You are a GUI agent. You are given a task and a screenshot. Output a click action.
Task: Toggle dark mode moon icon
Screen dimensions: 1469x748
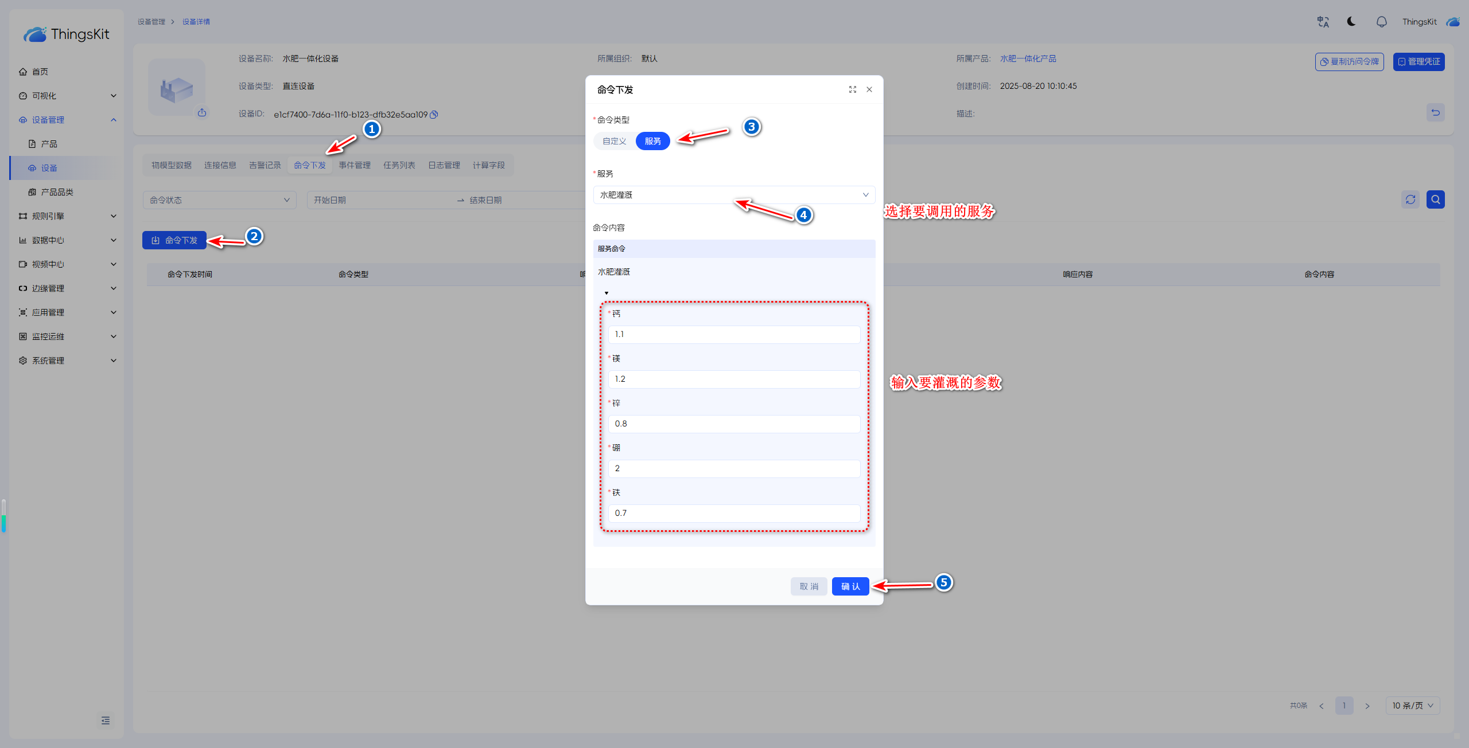click(1351, 22)
